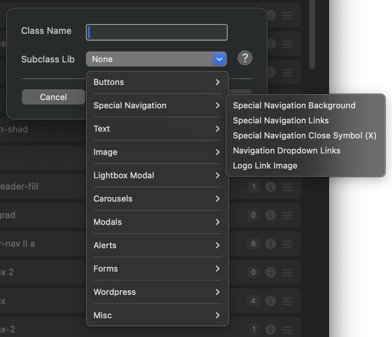Click info icon in the grad row

[271, 215]
